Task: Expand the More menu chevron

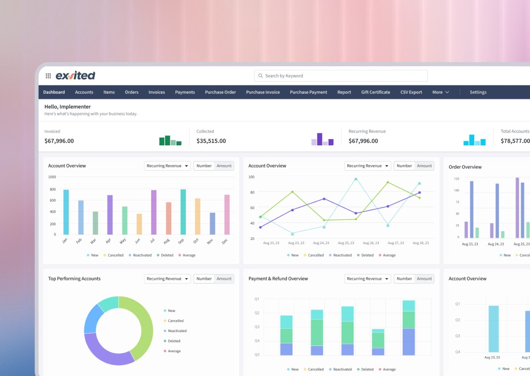Action: pyautogui.click(x=447, y=92)
